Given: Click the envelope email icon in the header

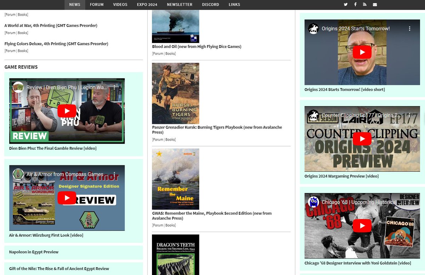Looking at the screenshot, I should point(375,5).
